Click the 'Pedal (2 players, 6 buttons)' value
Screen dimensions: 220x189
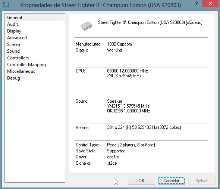131,145
